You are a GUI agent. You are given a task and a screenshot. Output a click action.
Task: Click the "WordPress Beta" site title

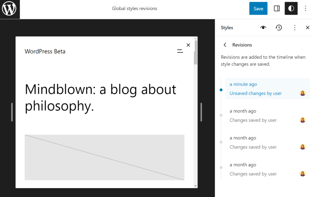(45, 51)
